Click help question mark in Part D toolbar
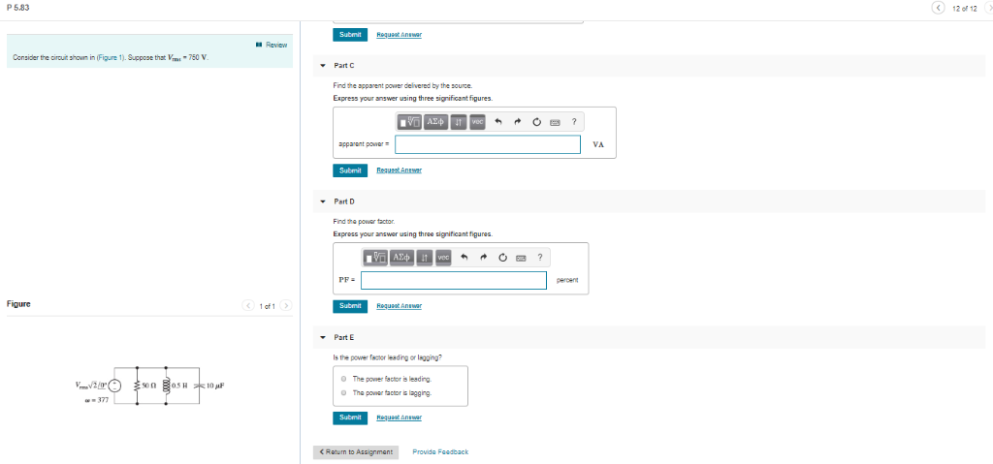993x464 pixels. tap(539, 258)
